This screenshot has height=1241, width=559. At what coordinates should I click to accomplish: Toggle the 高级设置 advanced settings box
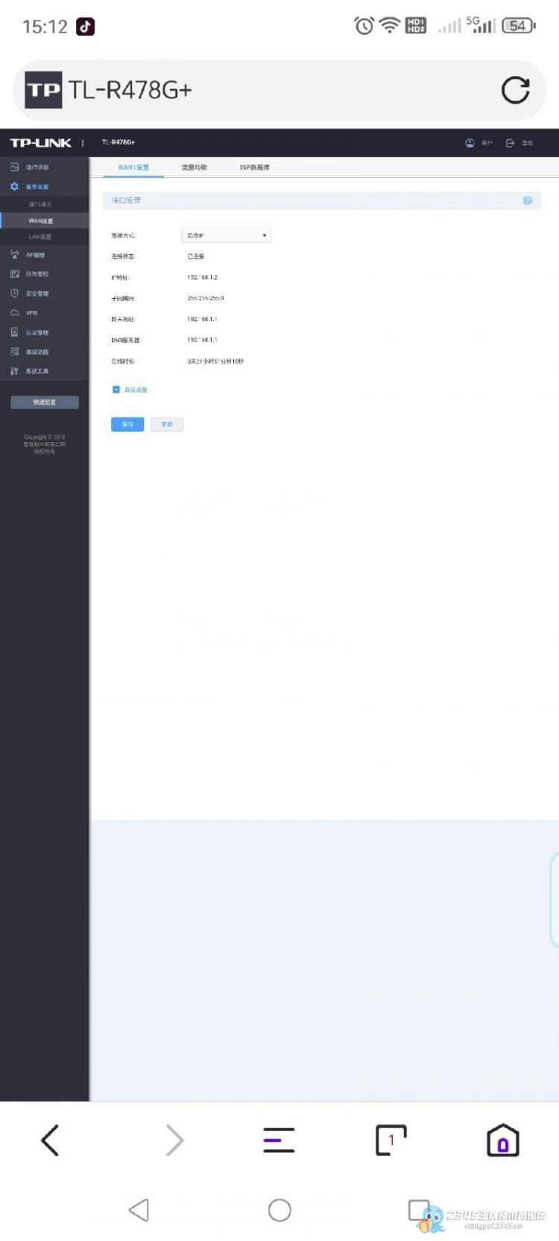[x=116, y=390]
